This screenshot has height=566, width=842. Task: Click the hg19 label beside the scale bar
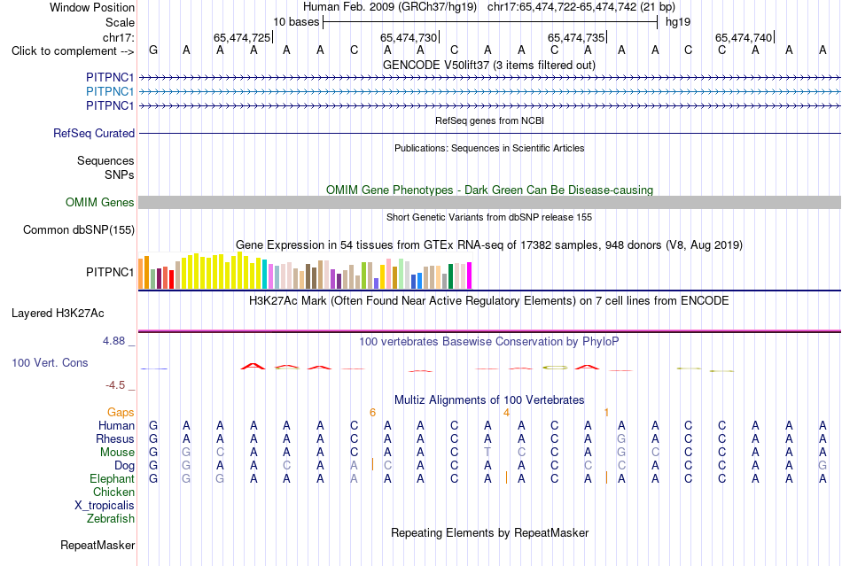click(678, 22)
